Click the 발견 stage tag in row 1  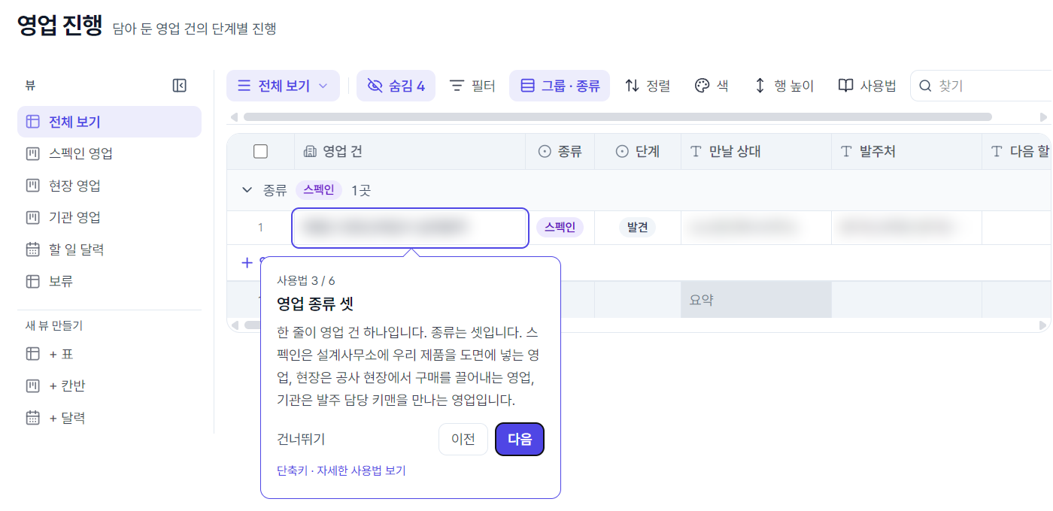pyautogui.click(x=637, y=227)
